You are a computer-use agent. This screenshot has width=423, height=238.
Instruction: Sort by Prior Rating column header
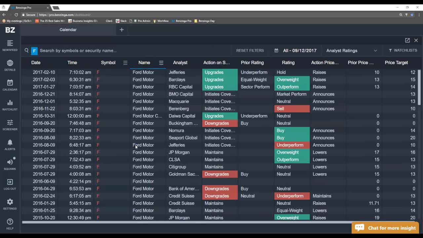point(252,62)
